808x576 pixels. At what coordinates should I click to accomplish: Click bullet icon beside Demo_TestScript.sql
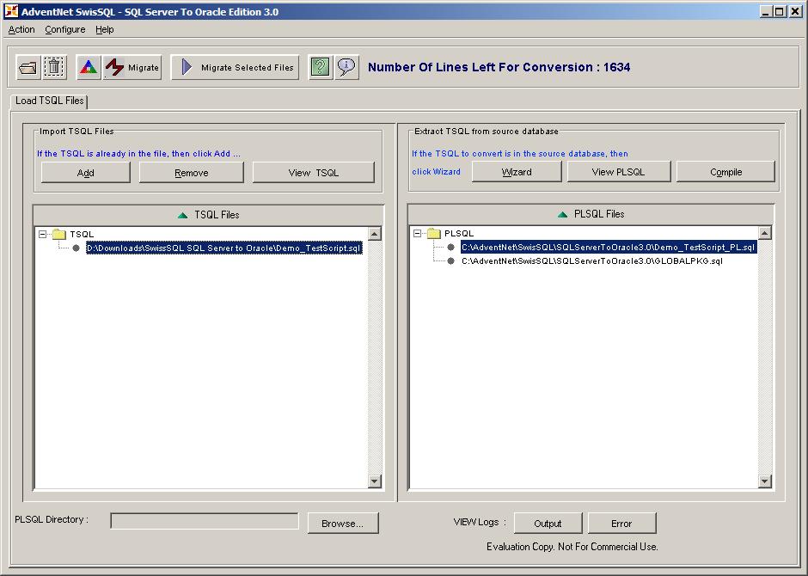coord(77,248)
